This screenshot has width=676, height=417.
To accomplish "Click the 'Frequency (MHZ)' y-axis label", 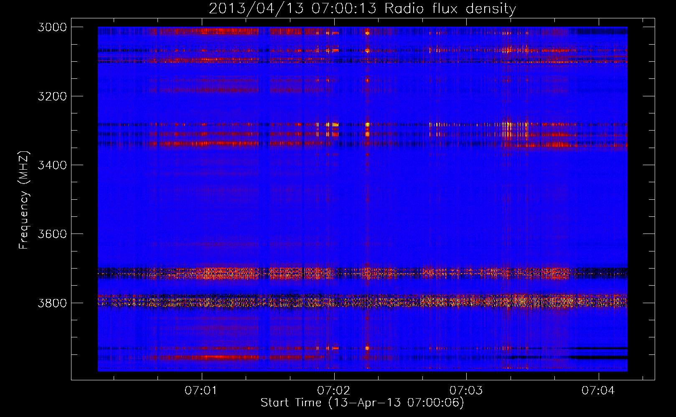I will (24, 200).
